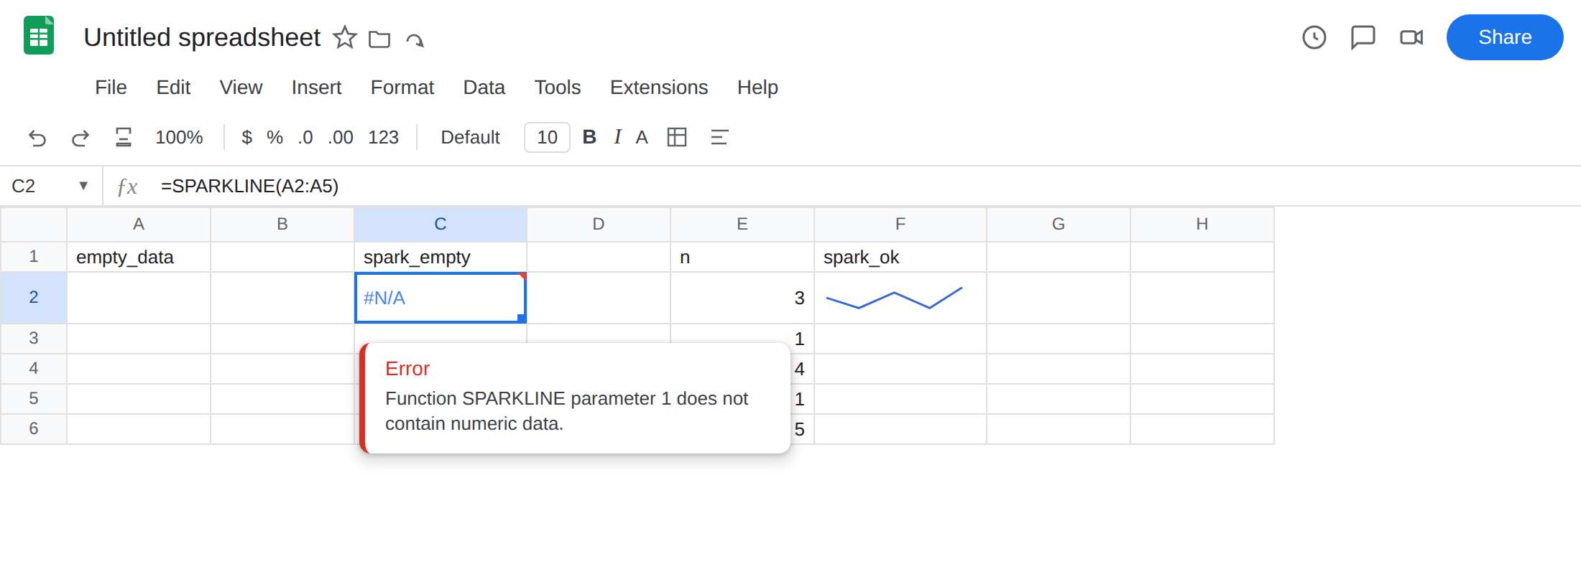1581x574 pixels.
Task: Open the Default font dropdown
Action: pyautogui.click(x=470, y=137)
